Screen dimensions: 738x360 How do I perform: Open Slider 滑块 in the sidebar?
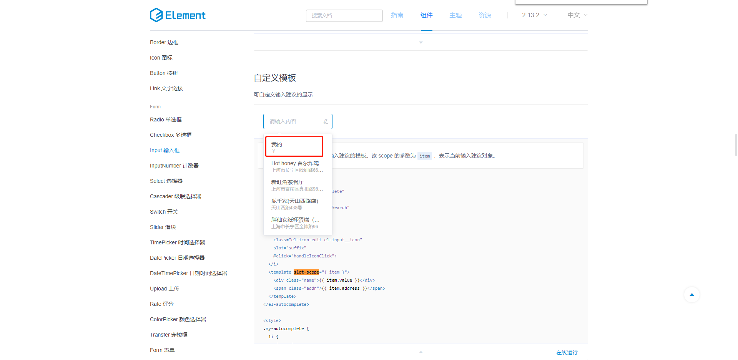(x=163, y=227)
